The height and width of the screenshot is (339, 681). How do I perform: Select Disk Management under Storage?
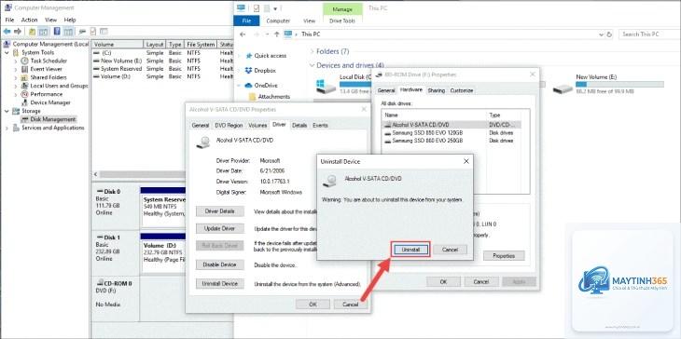pos(49,119)
